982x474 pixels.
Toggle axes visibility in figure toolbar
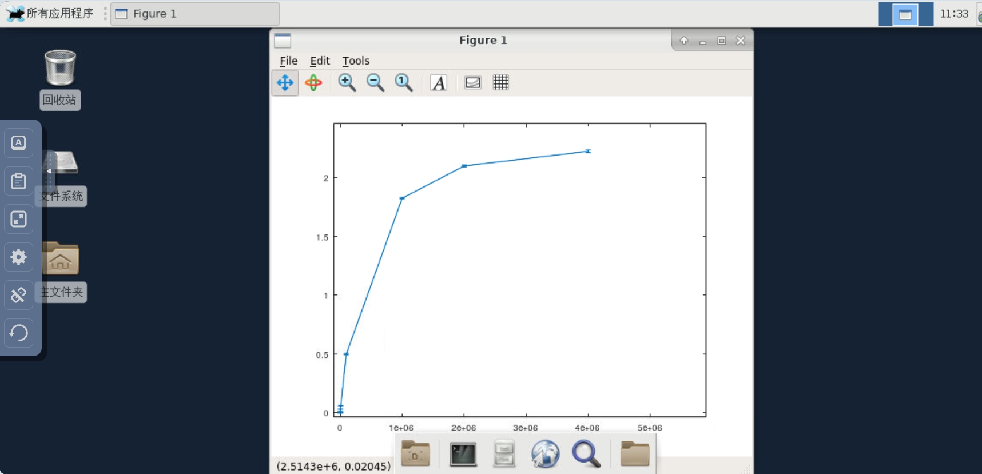(472, 83)
